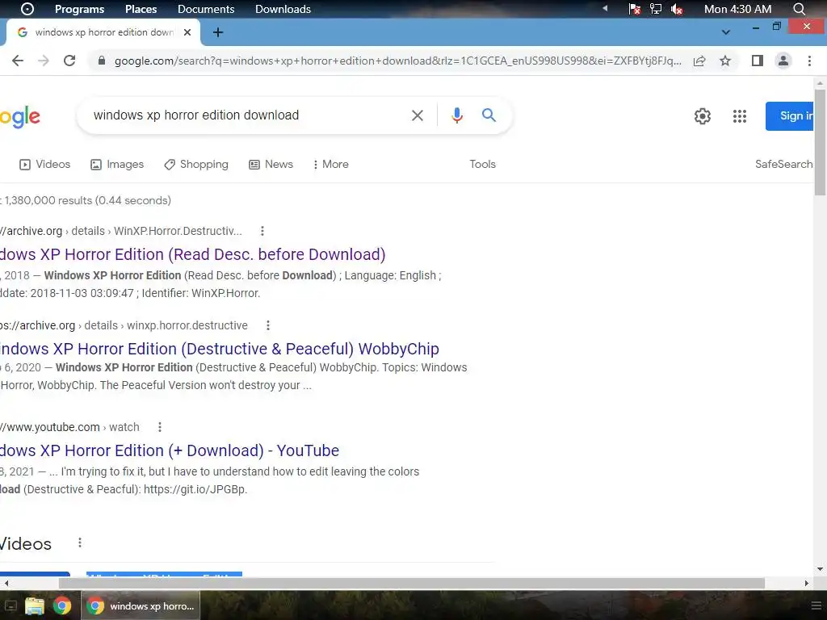Click the horizontal scrollbar thumb
The width and height of the screenshot is (827, 620).
pos(411,583)
